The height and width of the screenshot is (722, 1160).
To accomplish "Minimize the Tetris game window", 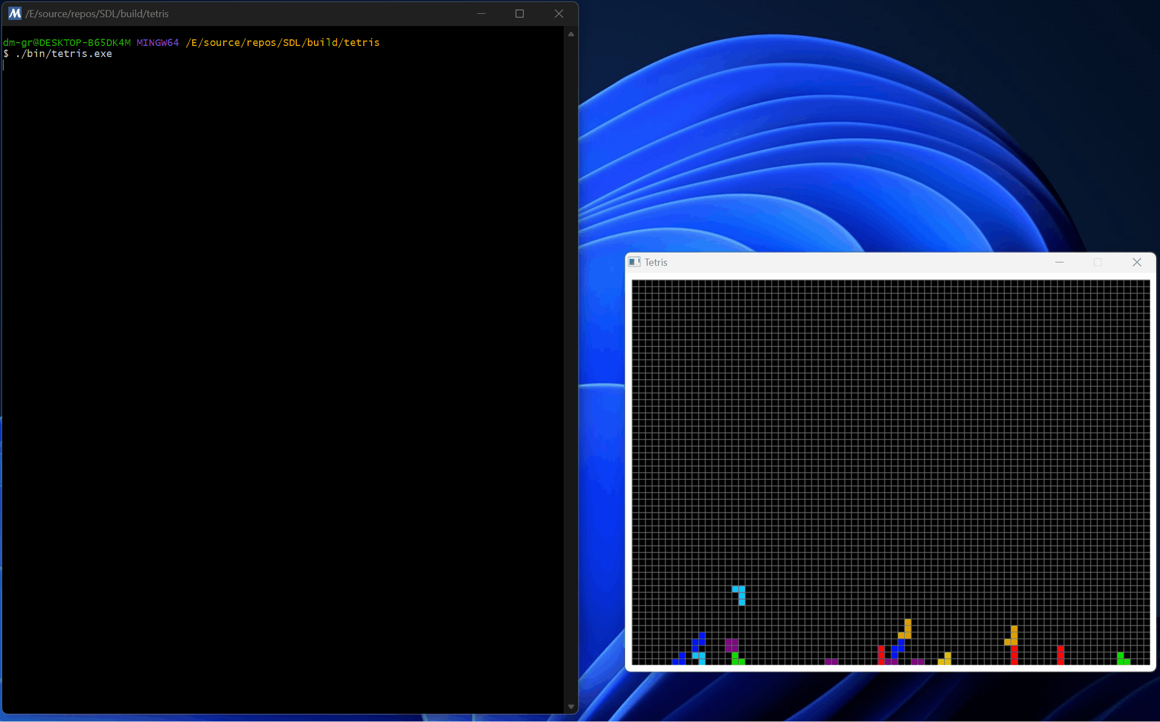I will [1059, 262].
